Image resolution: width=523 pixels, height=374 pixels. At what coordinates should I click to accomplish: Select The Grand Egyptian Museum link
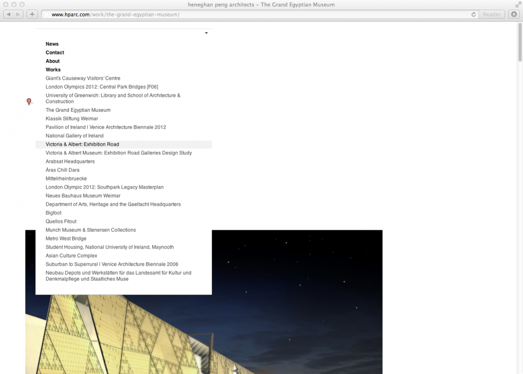point(78,110)
